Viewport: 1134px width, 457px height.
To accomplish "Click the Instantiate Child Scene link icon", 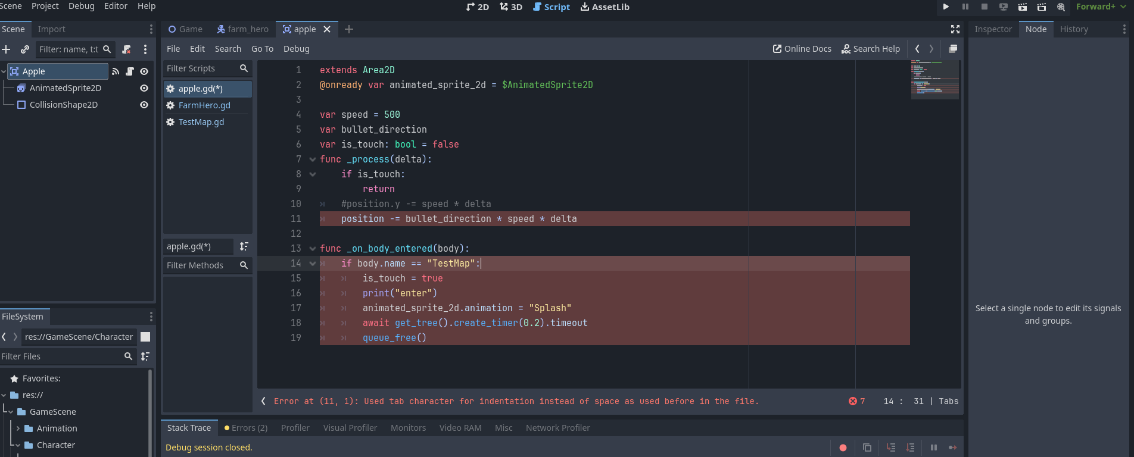I will point(25,49).
